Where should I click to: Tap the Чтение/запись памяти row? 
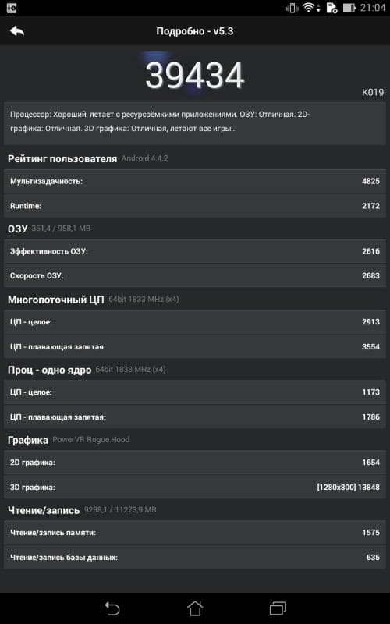[x=195, y=533]
